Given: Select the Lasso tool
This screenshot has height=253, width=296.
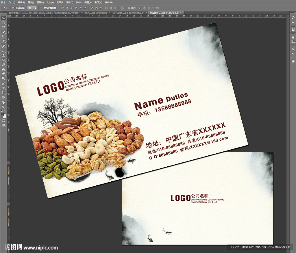Looking at the screenshot, I should (x=3, y=27).
